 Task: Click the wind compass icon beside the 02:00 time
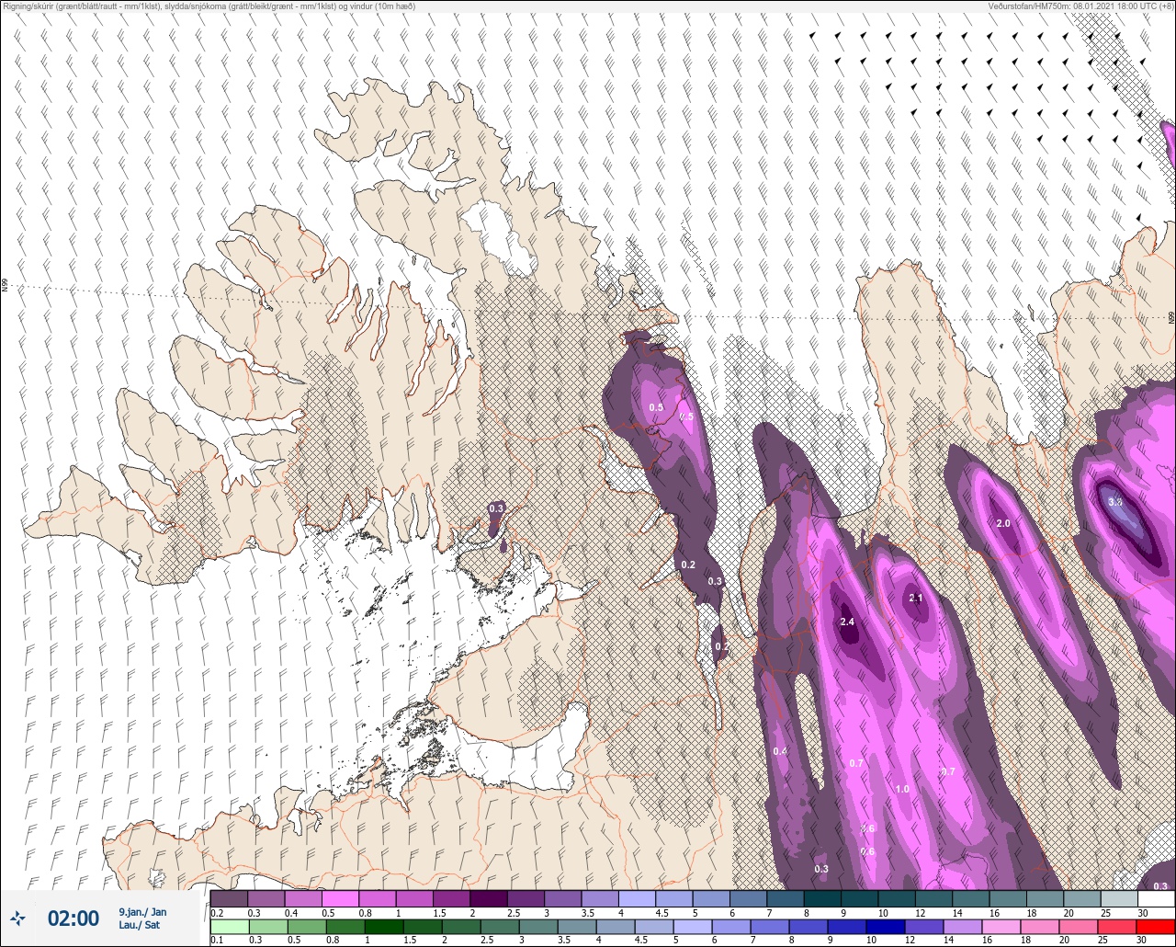click(18, 918)
